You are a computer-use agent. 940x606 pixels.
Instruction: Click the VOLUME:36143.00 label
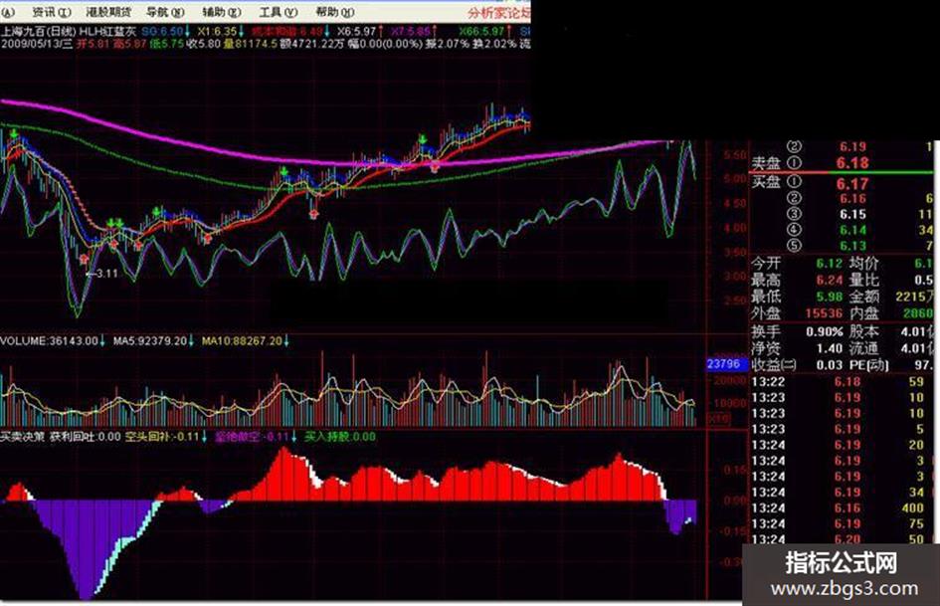[49, 340]
